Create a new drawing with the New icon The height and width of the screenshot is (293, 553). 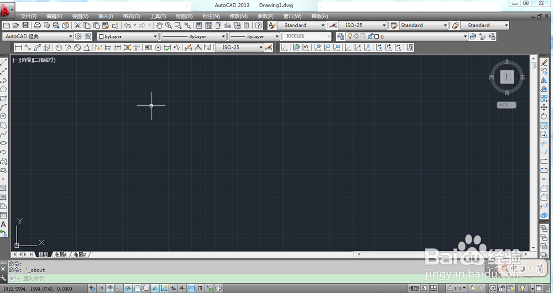[6, 25]
